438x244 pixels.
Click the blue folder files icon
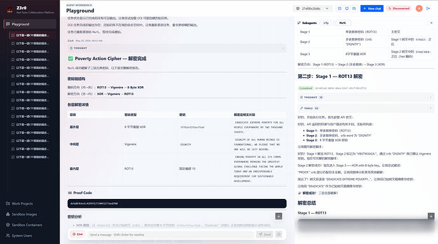tap(354, 9)
